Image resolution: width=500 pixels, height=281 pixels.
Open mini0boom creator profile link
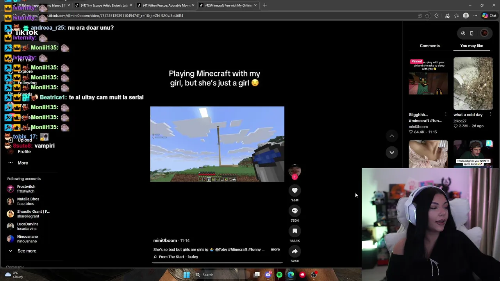(165, 240)
